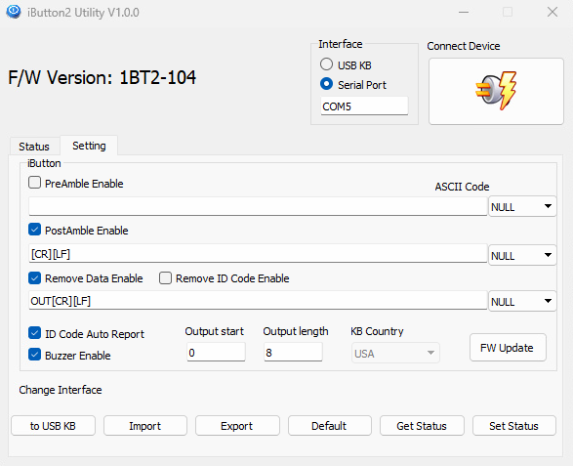
Task: Open the PreAmble ASCII Code dropdown
Action: [522, 207]
